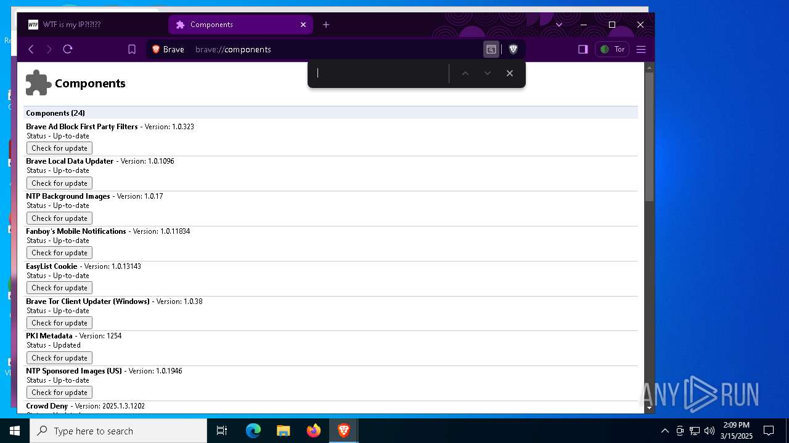This screenshot has height=443, width=789.
Task: Reload the brave://components page
Action: click(x=68, y=49)
